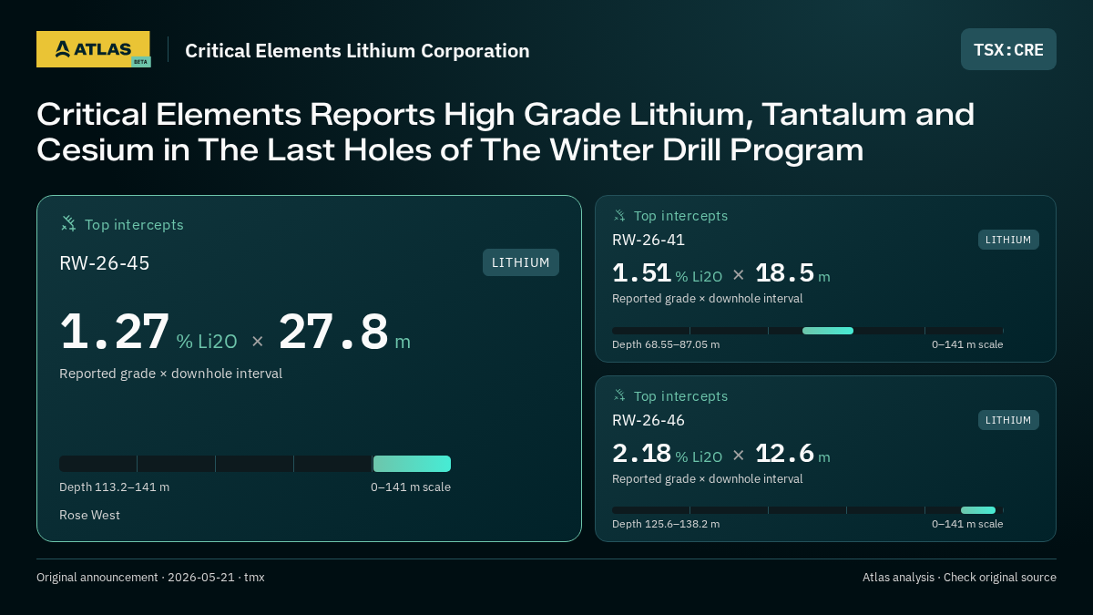Screen dimensions: 1093x615
Task: Click the 12.6 m interval value
Action: [792, 454]
